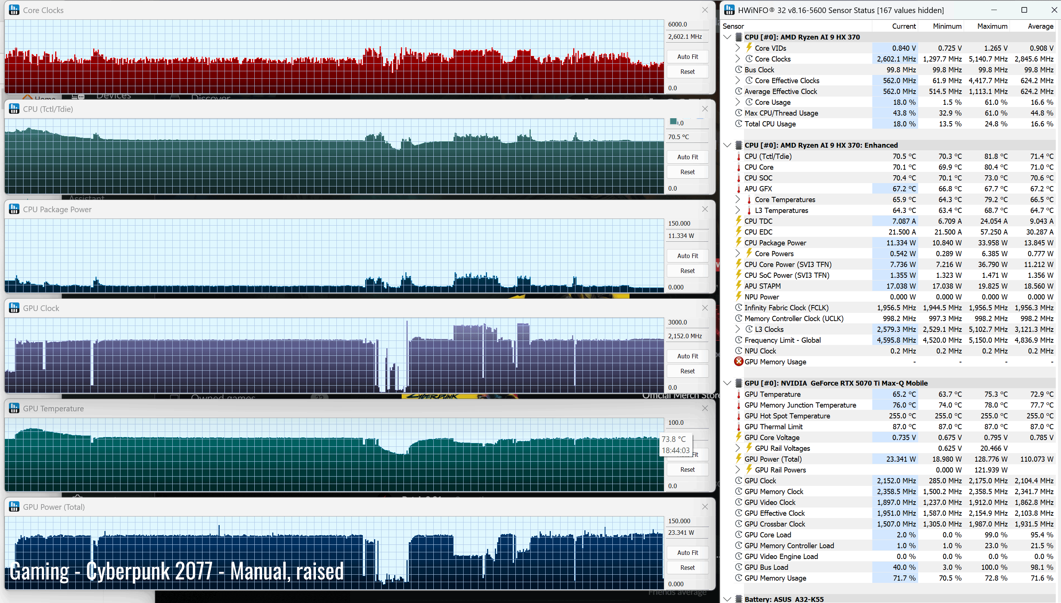1061x603 pixels.
Task: Click the Maximum column header
Action: 987,26
